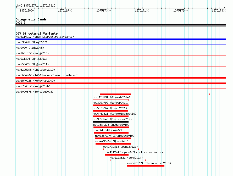Select the nsv4112747 gnomADStructuralVariants label
Screen dimensions: 233x176
pyautogui.click(x=134, y=152)
